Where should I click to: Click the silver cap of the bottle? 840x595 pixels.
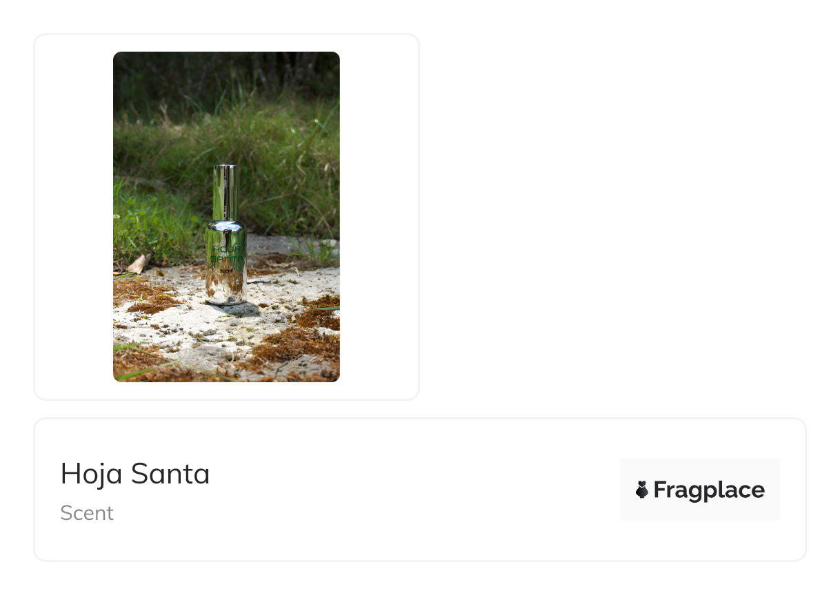click(226, 192)
